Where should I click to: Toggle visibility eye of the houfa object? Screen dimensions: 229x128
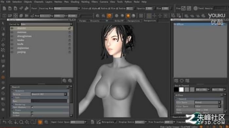pyautogui.click(x=12, y=44)
